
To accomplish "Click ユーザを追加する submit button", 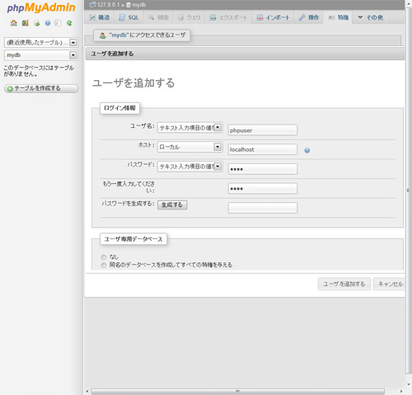I will (344, 284).
